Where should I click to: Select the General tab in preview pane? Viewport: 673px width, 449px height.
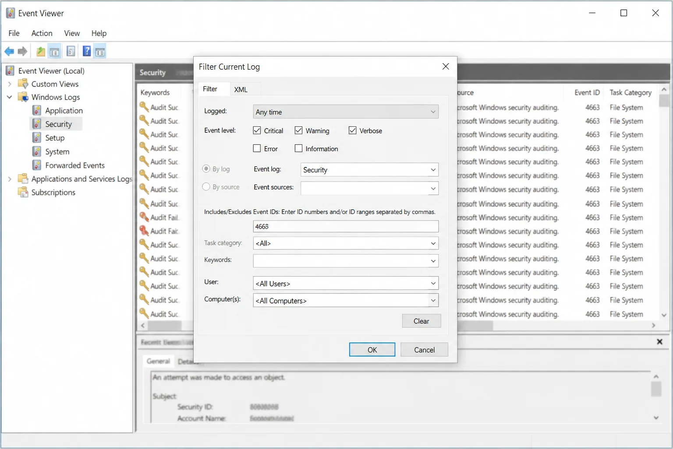click(158, 361)
